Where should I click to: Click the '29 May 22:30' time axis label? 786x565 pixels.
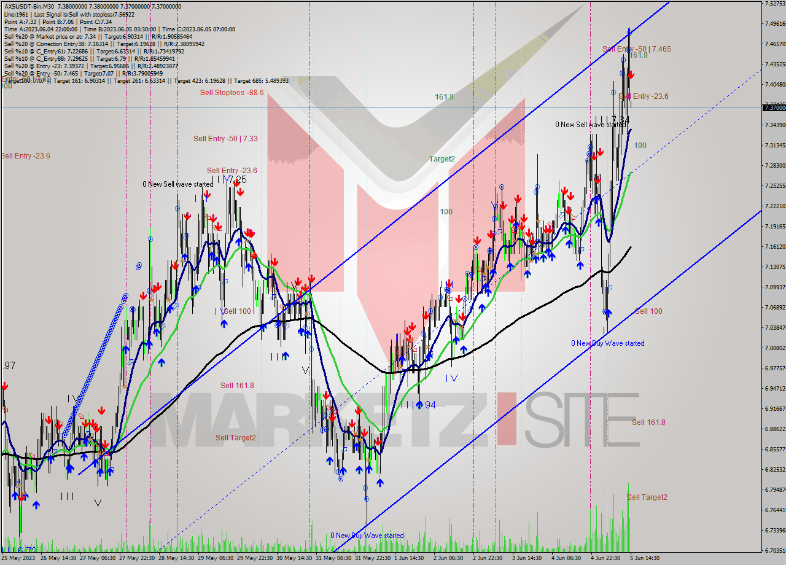[255, 558]
